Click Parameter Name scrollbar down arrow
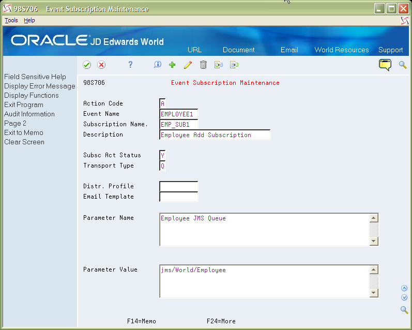Viewport: 412px width, 330px height. [x=374, y=241]
